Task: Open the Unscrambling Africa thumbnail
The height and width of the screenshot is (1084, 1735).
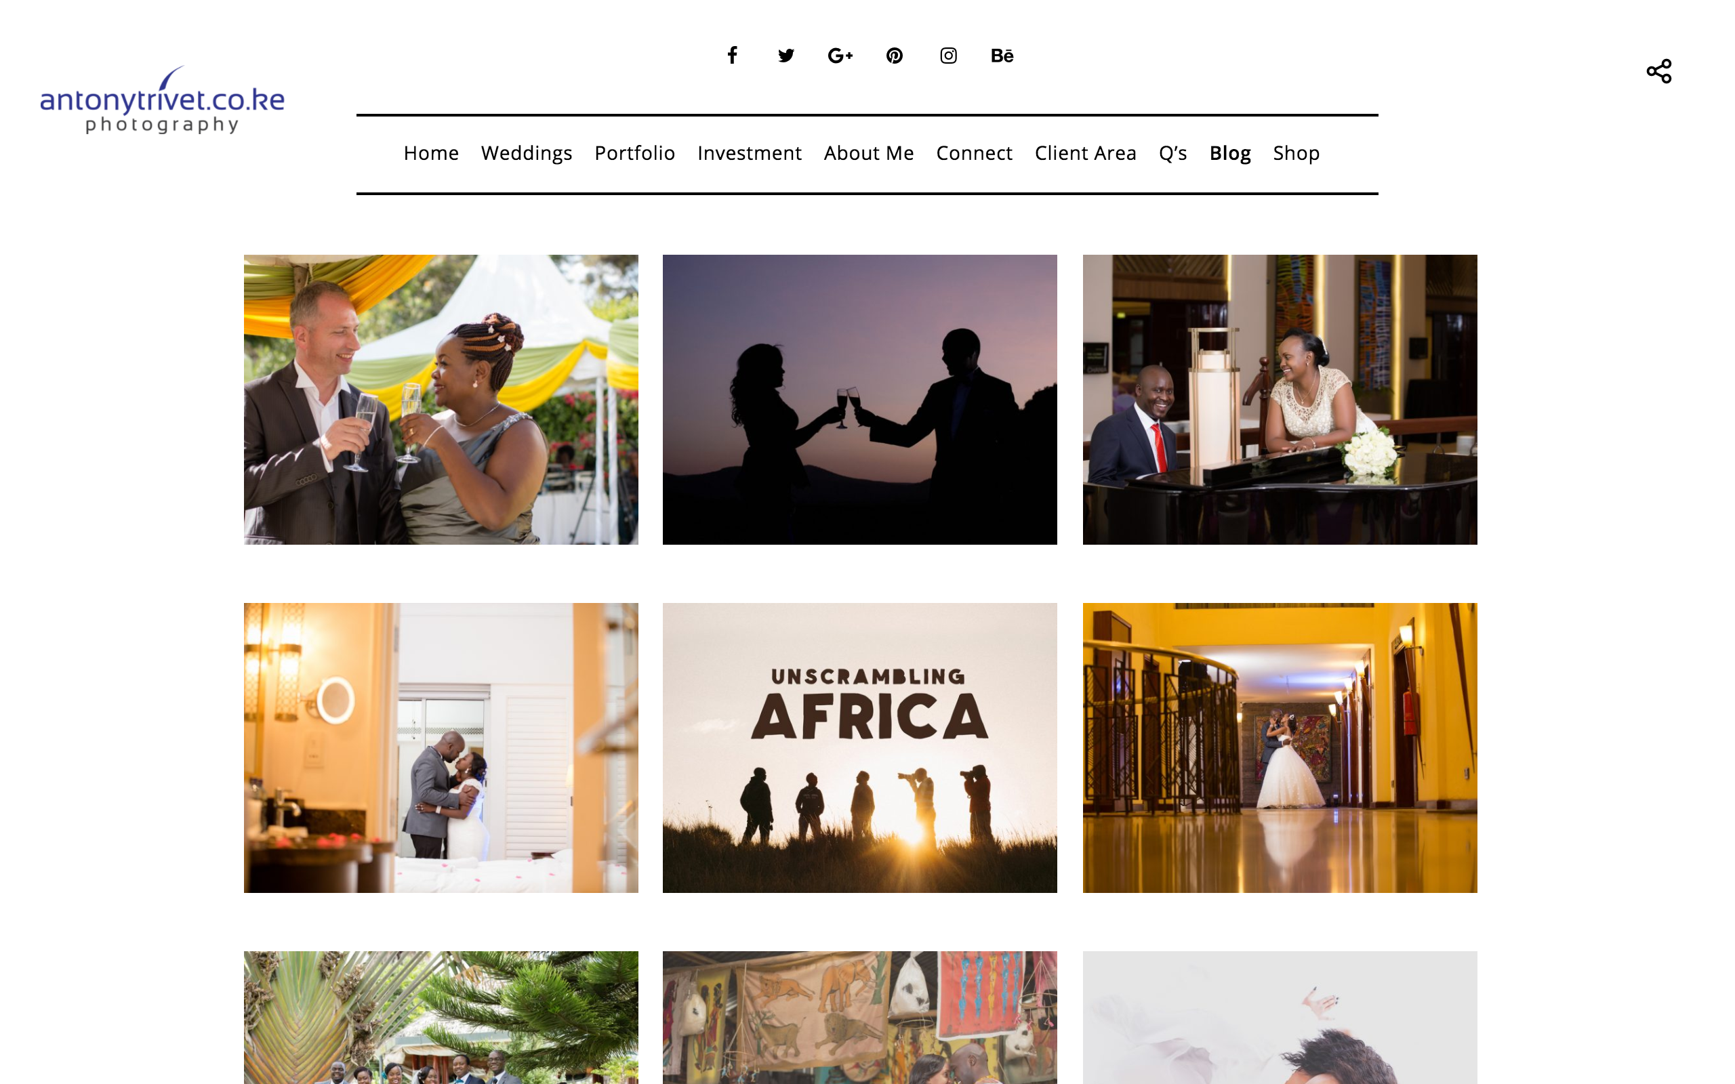Action: tap(859, 748)
